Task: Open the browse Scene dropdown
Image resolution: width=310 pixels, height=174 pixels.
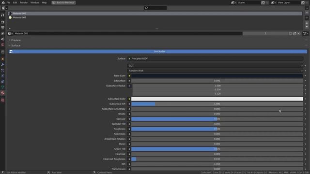Action: click(x=233, y=2)
